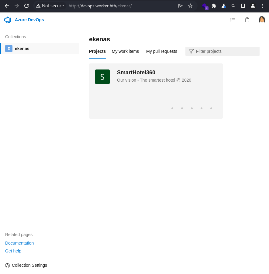The width and height of the screenshot is (269, 274).
Task: Open the Extensions puzzle-piece menu
Action: tap(214, 6)
